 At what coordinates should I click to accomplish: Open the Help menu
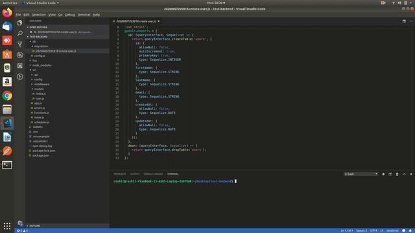click(97, 15)
